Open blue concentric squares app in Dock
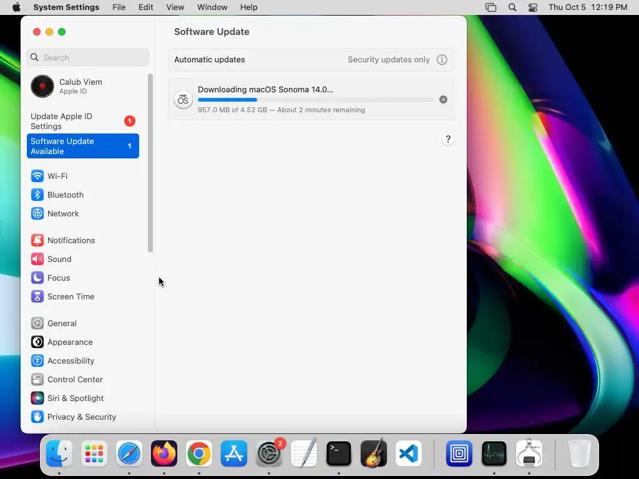The image size is (639, 479). tap(459, 453)
